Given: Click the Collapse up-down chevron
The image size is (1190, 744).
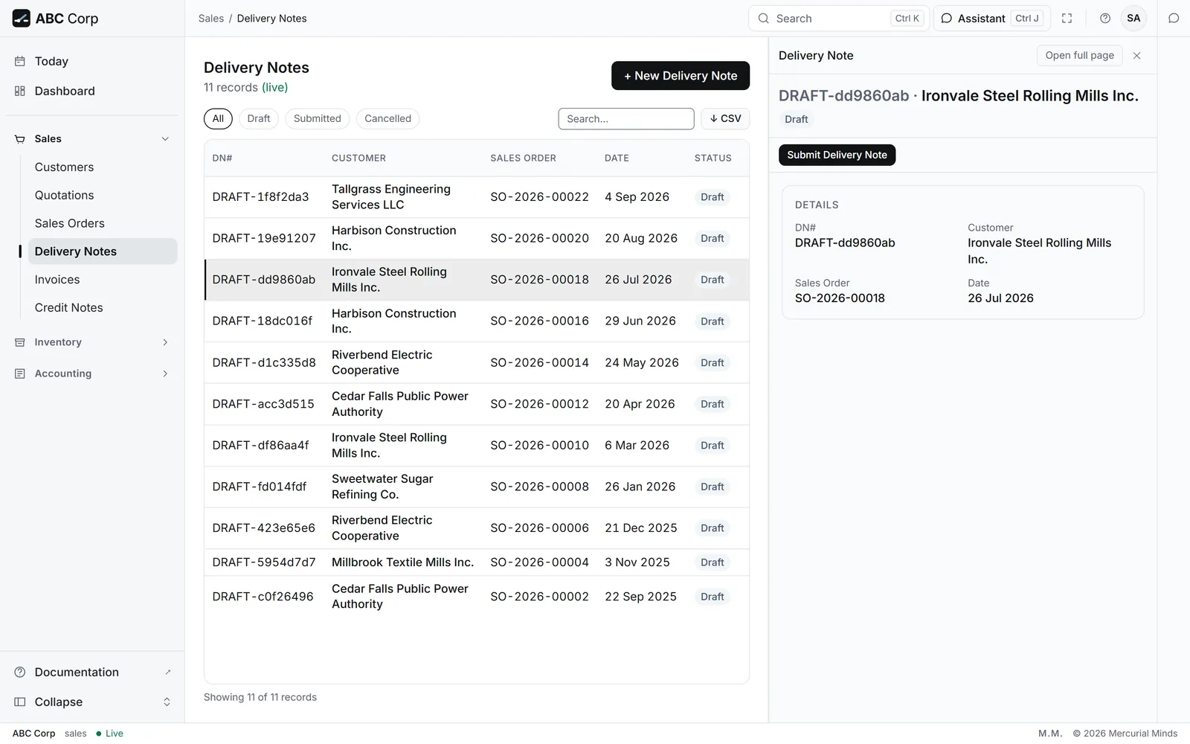Looking at the screenshot, I should (167, 702).
